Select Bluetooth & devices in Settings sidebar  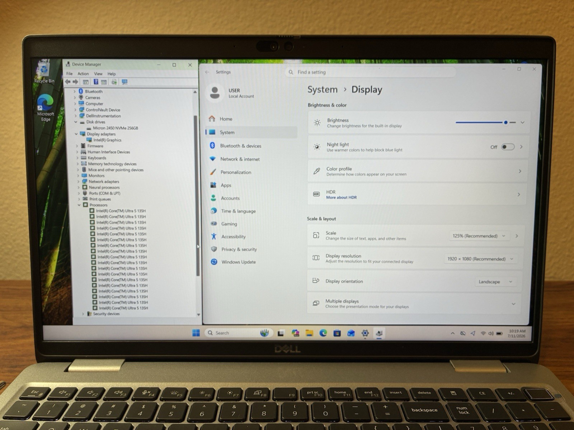(x=251, y=146)
